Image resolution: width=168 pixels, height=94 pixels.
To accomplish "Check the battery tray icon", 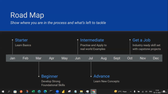I will (139, 92).
